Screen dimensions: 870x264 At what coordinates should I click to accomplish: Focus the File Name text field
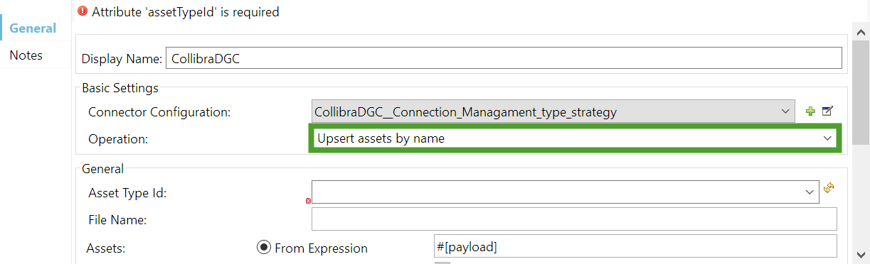pyautogui.click(x=574, y=219)
